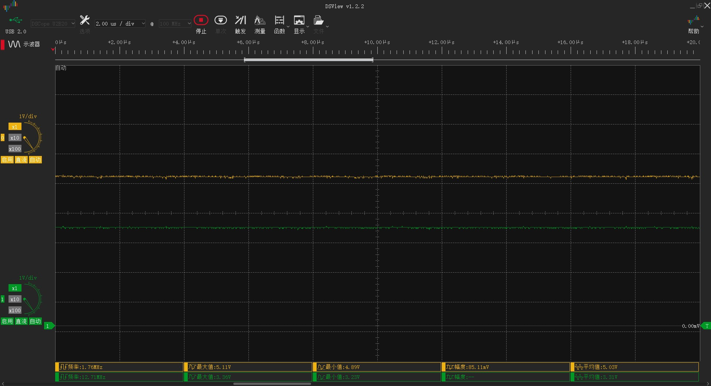This screenshot has height=386, width=711.
Task: Expand the Function menu dropdown arrow
Action: click(x=288, y=27)
